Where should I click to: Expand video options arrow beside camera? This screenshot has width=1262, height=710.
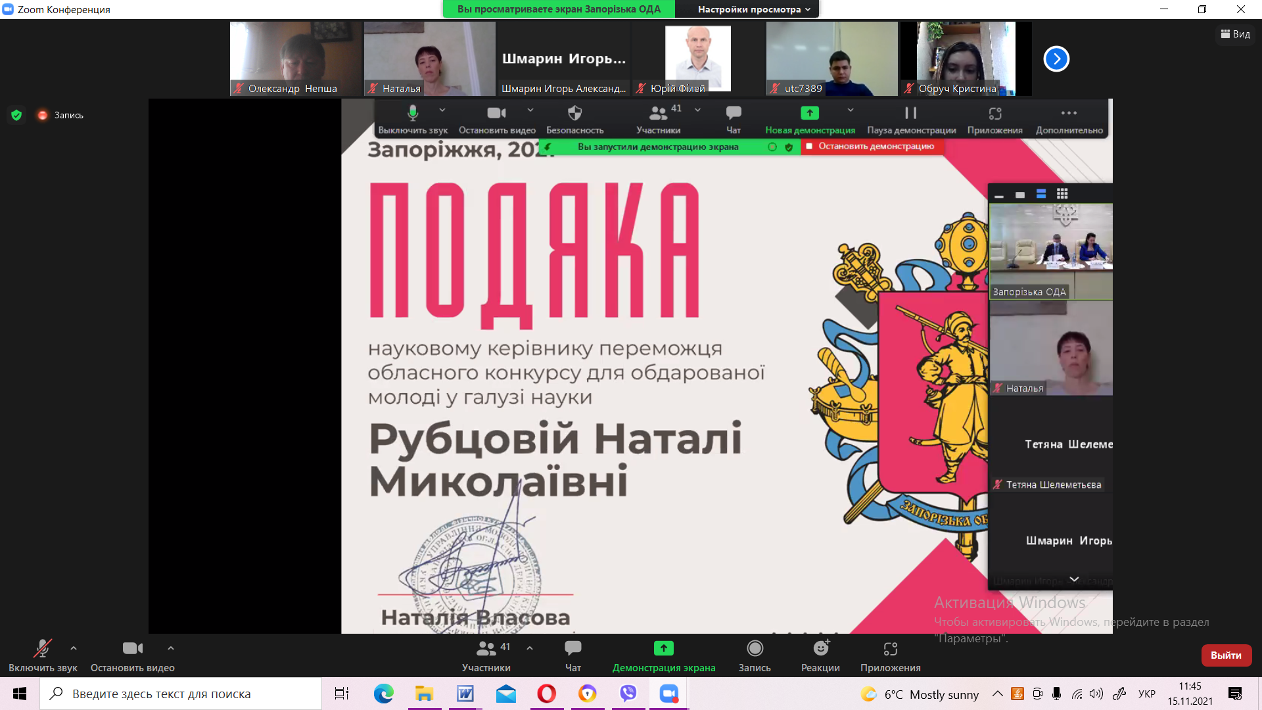click(171, 648)
